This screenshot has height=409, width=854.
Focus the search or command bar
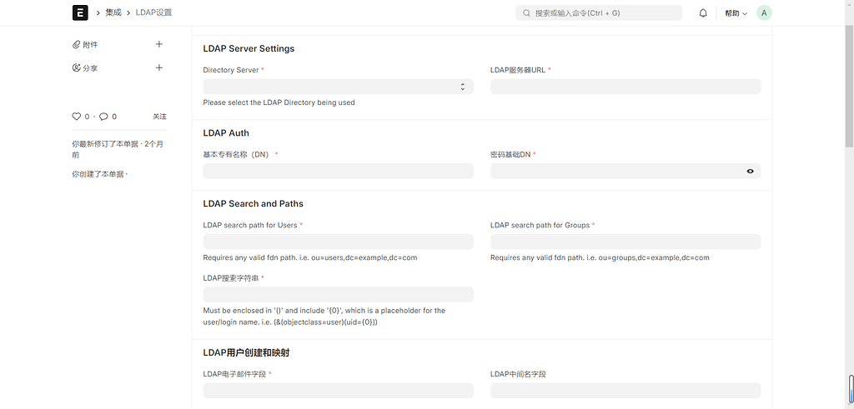599,13
